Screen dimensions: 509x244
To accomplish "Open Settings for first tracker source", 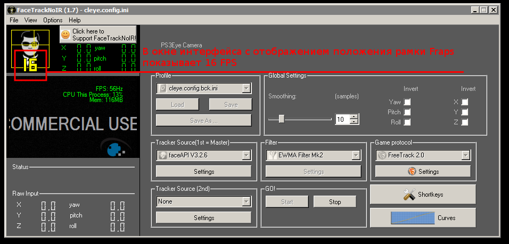I will 204,171.
